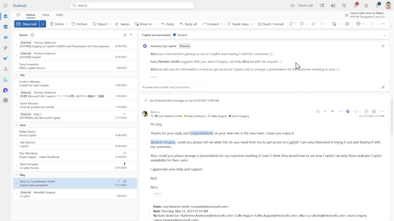
Task: Open the flag dropdown arrow in ribbon
Action: 307,24
